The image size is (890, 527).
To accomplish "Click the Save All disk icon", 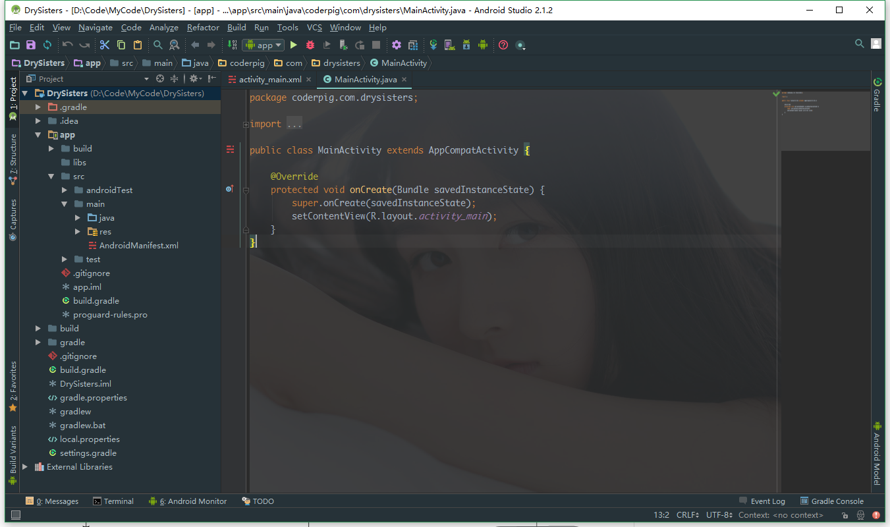I will coord(30,45).
